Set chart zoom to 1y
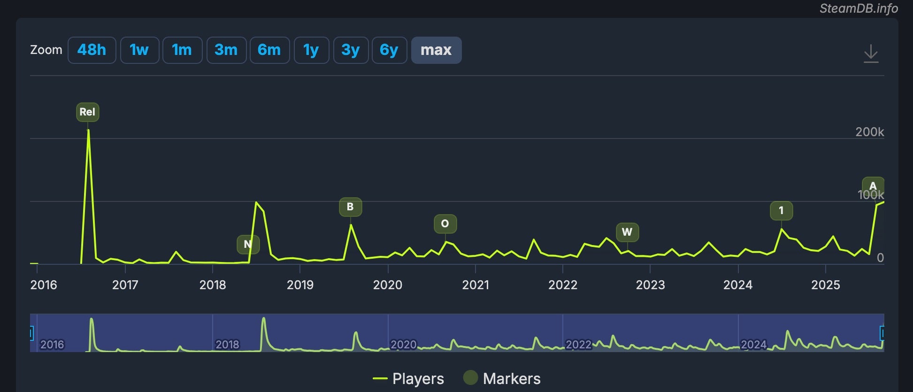913x392 pixels. [x=311, y=50]
